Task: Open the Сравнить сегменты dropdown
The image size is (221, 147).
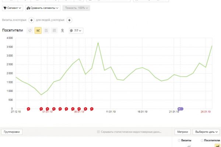Action: [x=43, y=8]
